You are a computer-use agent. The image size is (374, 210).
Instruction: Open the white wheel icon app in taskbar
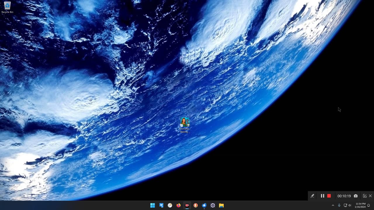point(213,205)
